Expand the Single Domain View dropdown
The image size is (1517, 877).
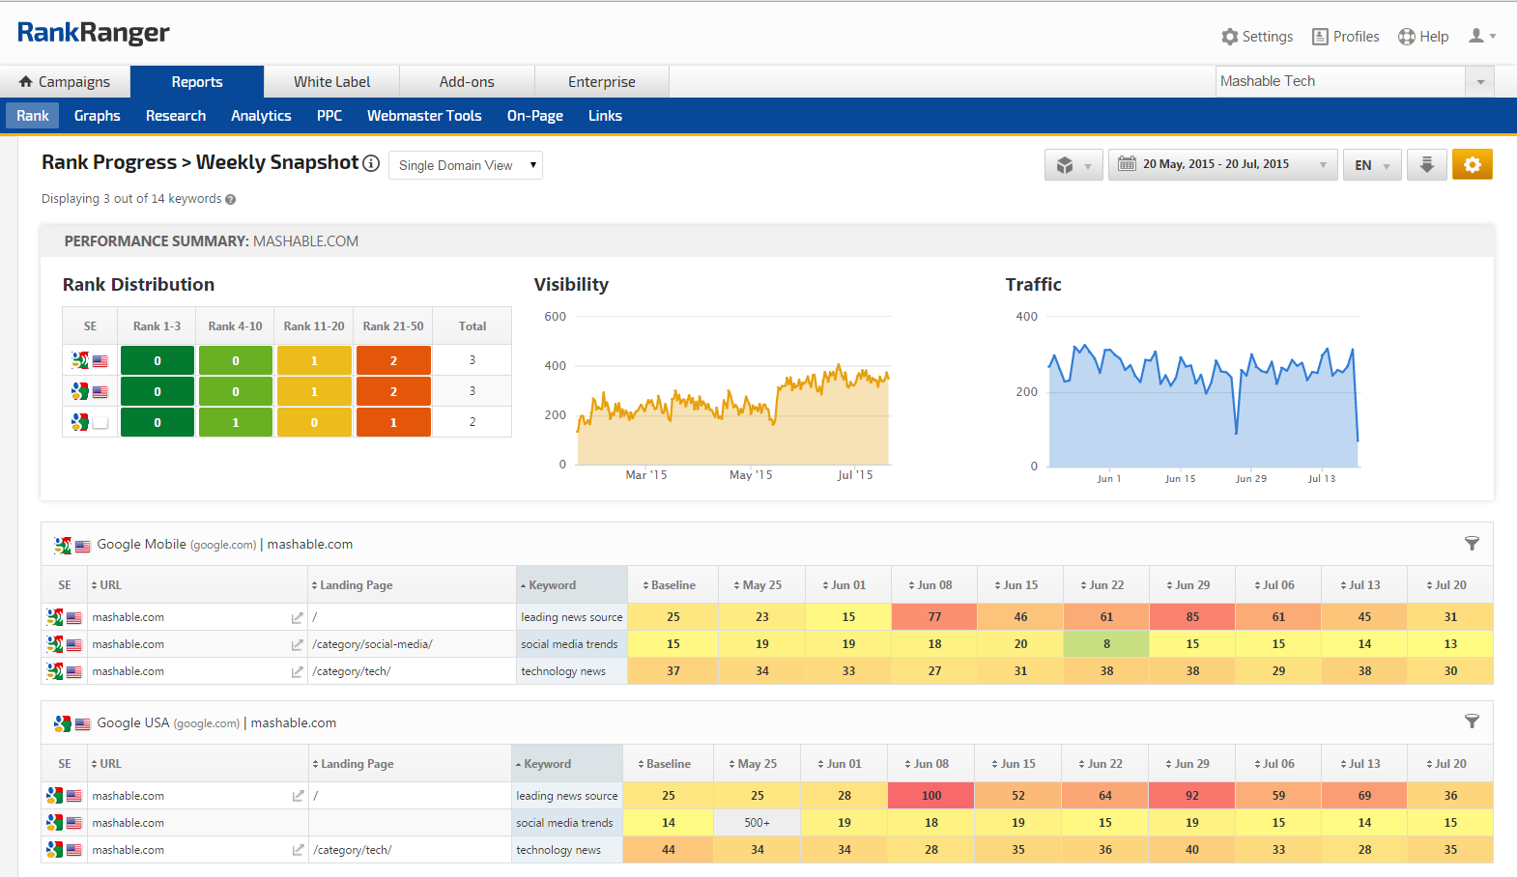tap(466, 165)
